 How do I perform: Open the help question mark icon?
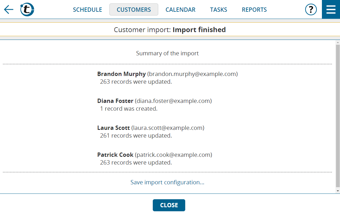tap(311, 9)
